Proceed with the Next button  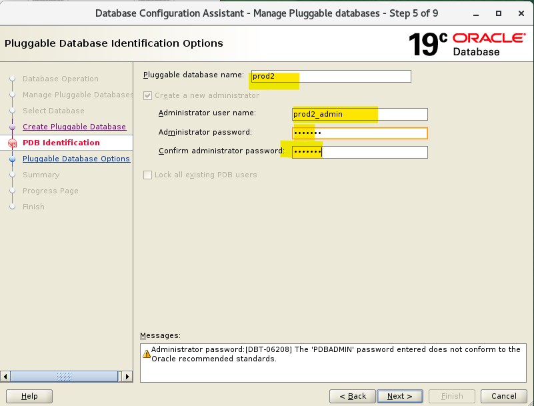(x=400, y=396)
